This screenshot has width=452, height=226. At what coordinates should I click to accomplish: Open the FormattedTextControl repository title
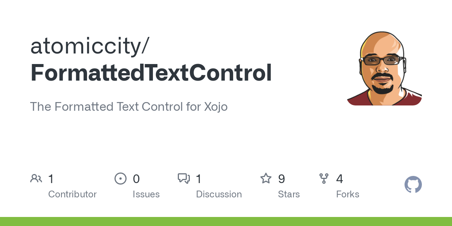(151, 73)
